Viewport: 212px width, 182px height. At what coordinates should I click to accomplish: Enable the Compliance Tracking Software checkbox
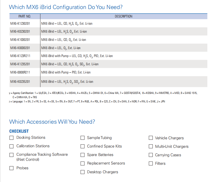[11, 155]
